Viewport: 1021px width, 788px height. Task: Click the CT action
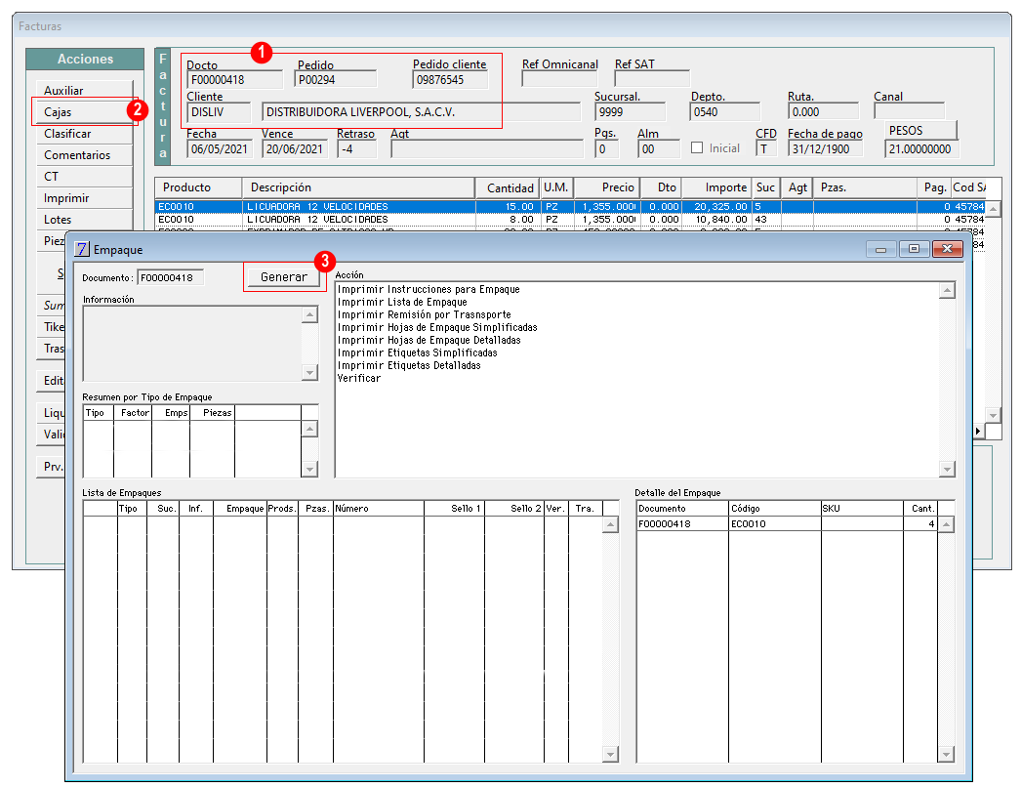[84, 176]
